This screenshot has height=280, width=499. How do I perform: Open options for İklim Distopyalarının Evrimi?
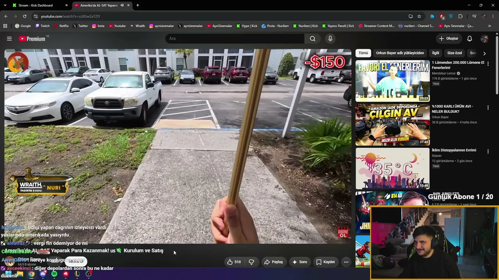coord(488,151)
